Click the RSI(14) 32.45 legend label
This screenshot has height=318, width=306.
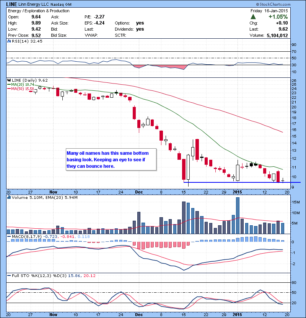point(27,41)
